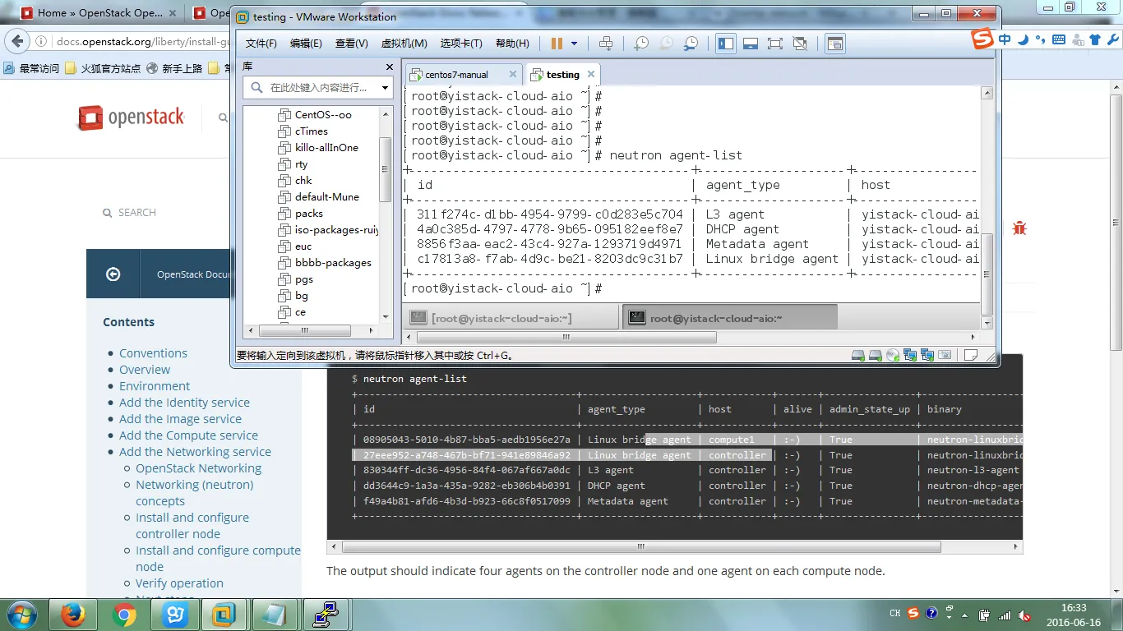Show the VMware console view
This screenshot has width=1123, height=631.
pyautogui.click(x=835, y=44)
